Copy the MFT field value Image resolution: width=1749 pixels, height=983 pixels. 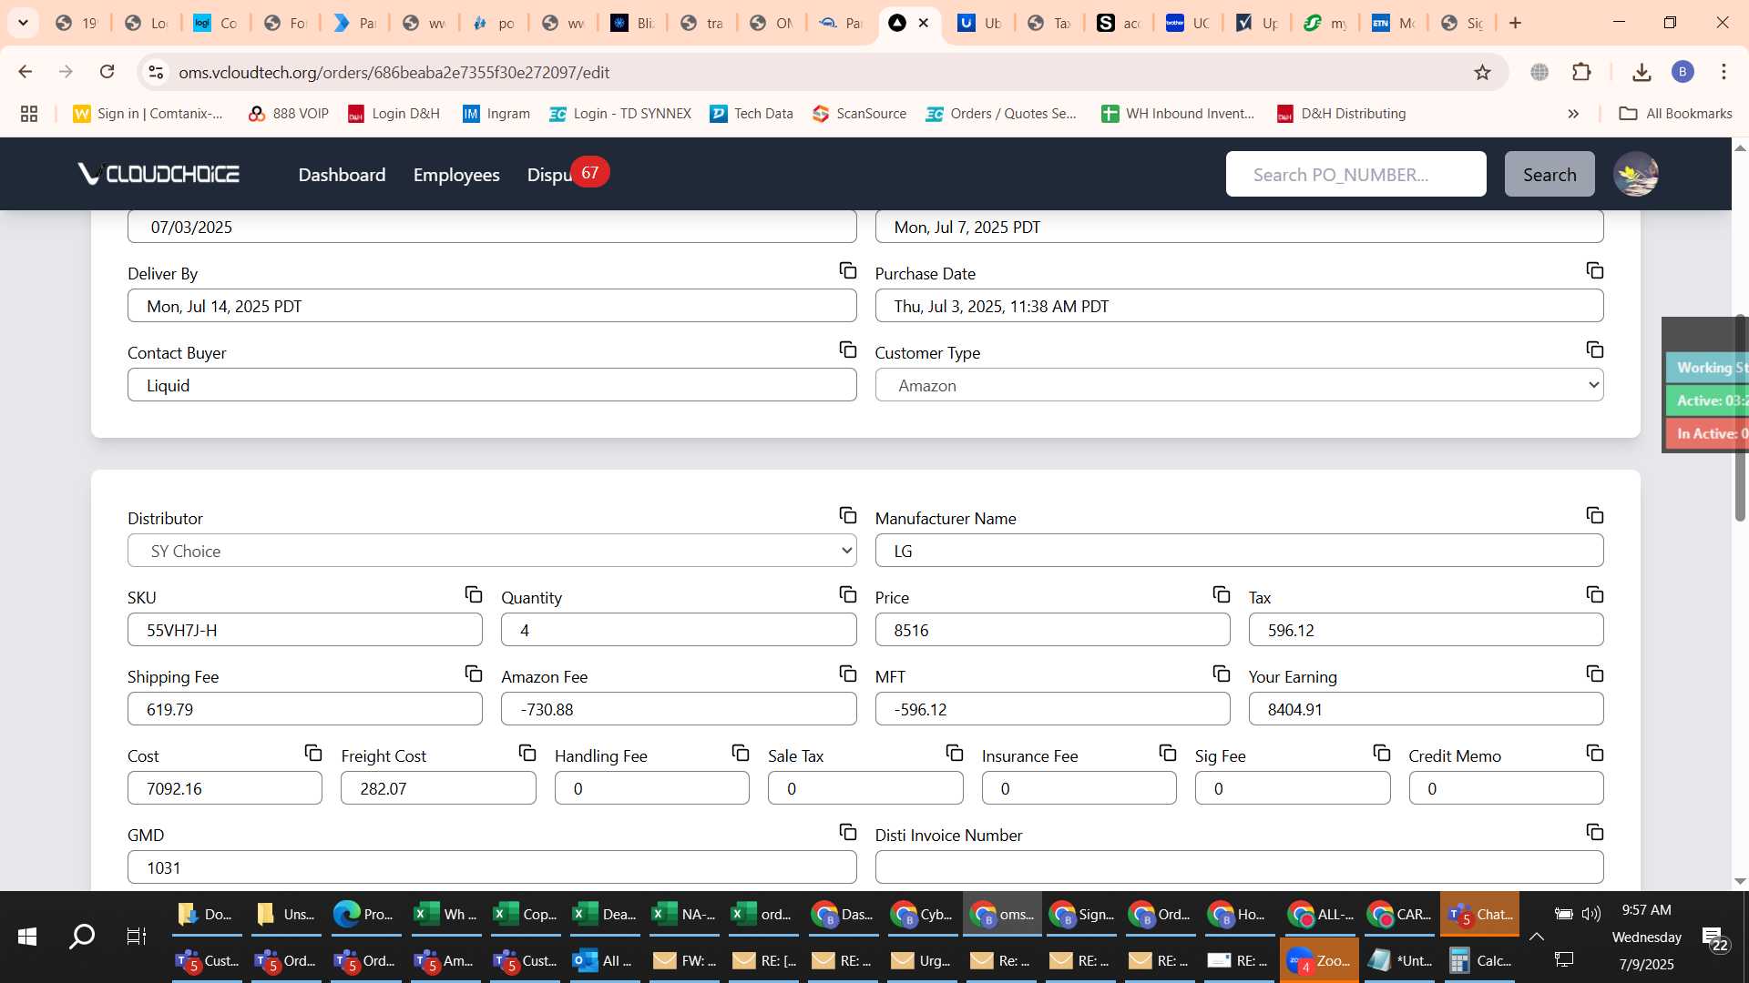click(x=1222, y=674)
